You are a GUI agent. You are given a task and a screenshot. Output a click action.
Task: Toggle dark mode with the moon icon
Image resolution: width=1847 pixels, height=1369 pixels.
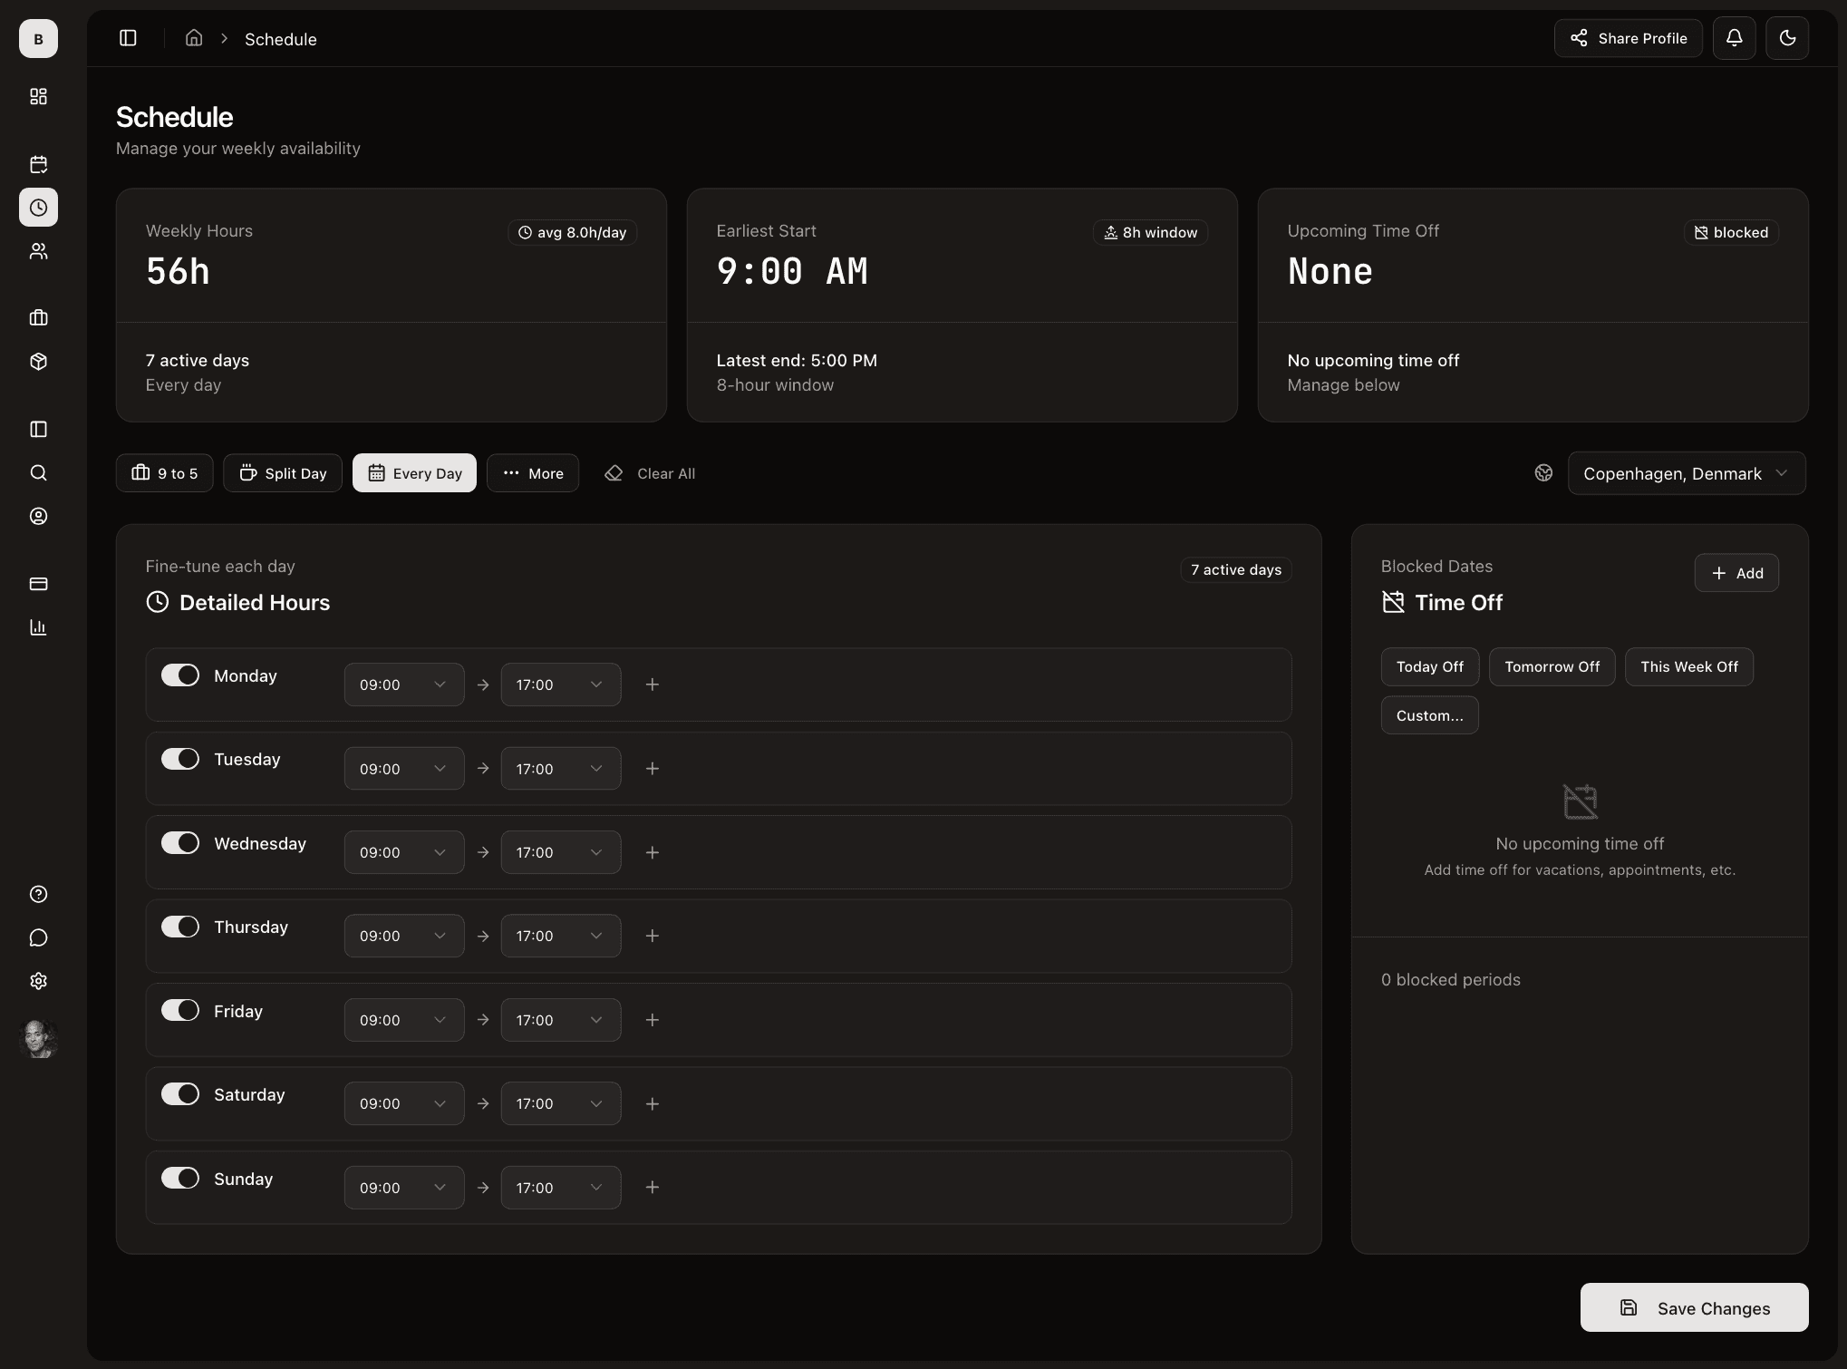point(1788,38)
